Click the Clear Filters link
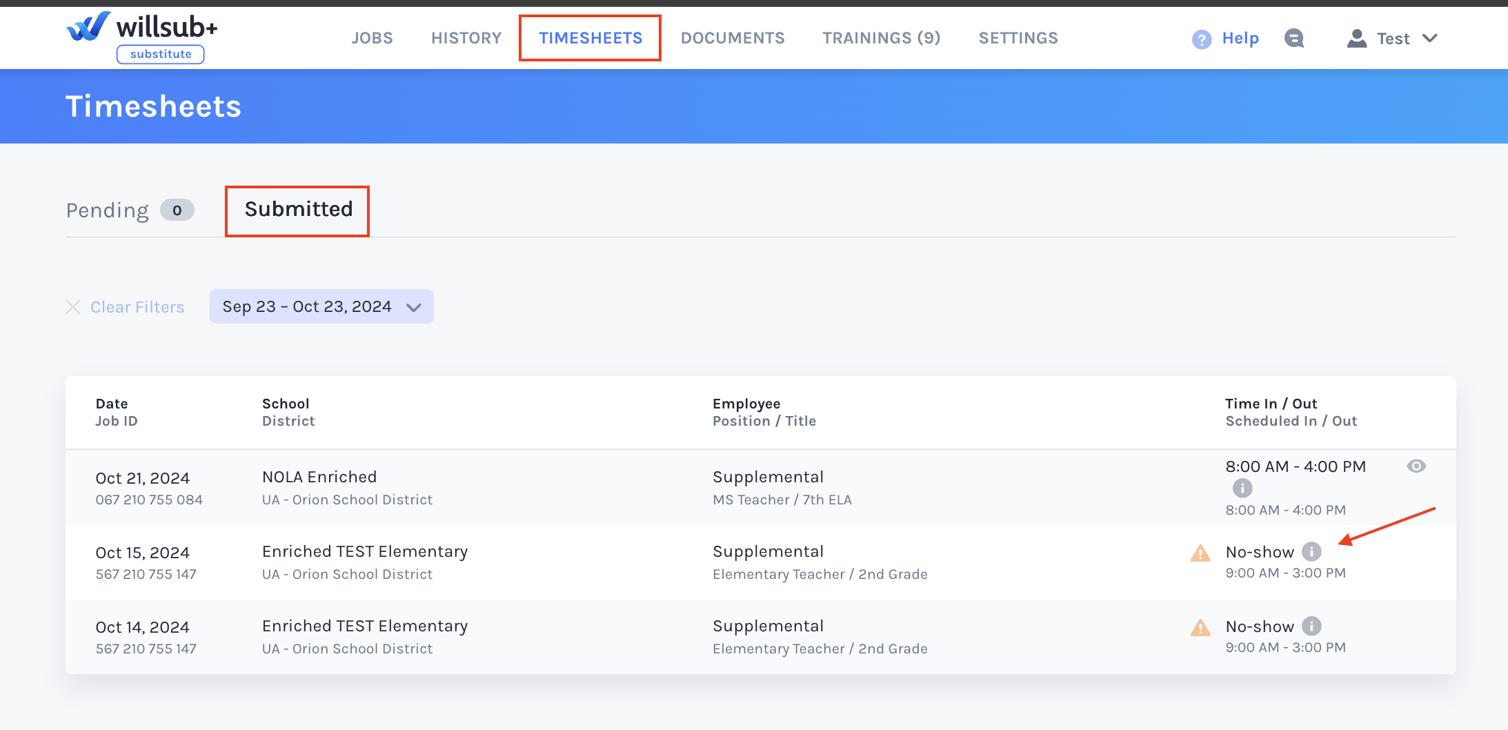1508x730 pixels. (x=137, y=307)
